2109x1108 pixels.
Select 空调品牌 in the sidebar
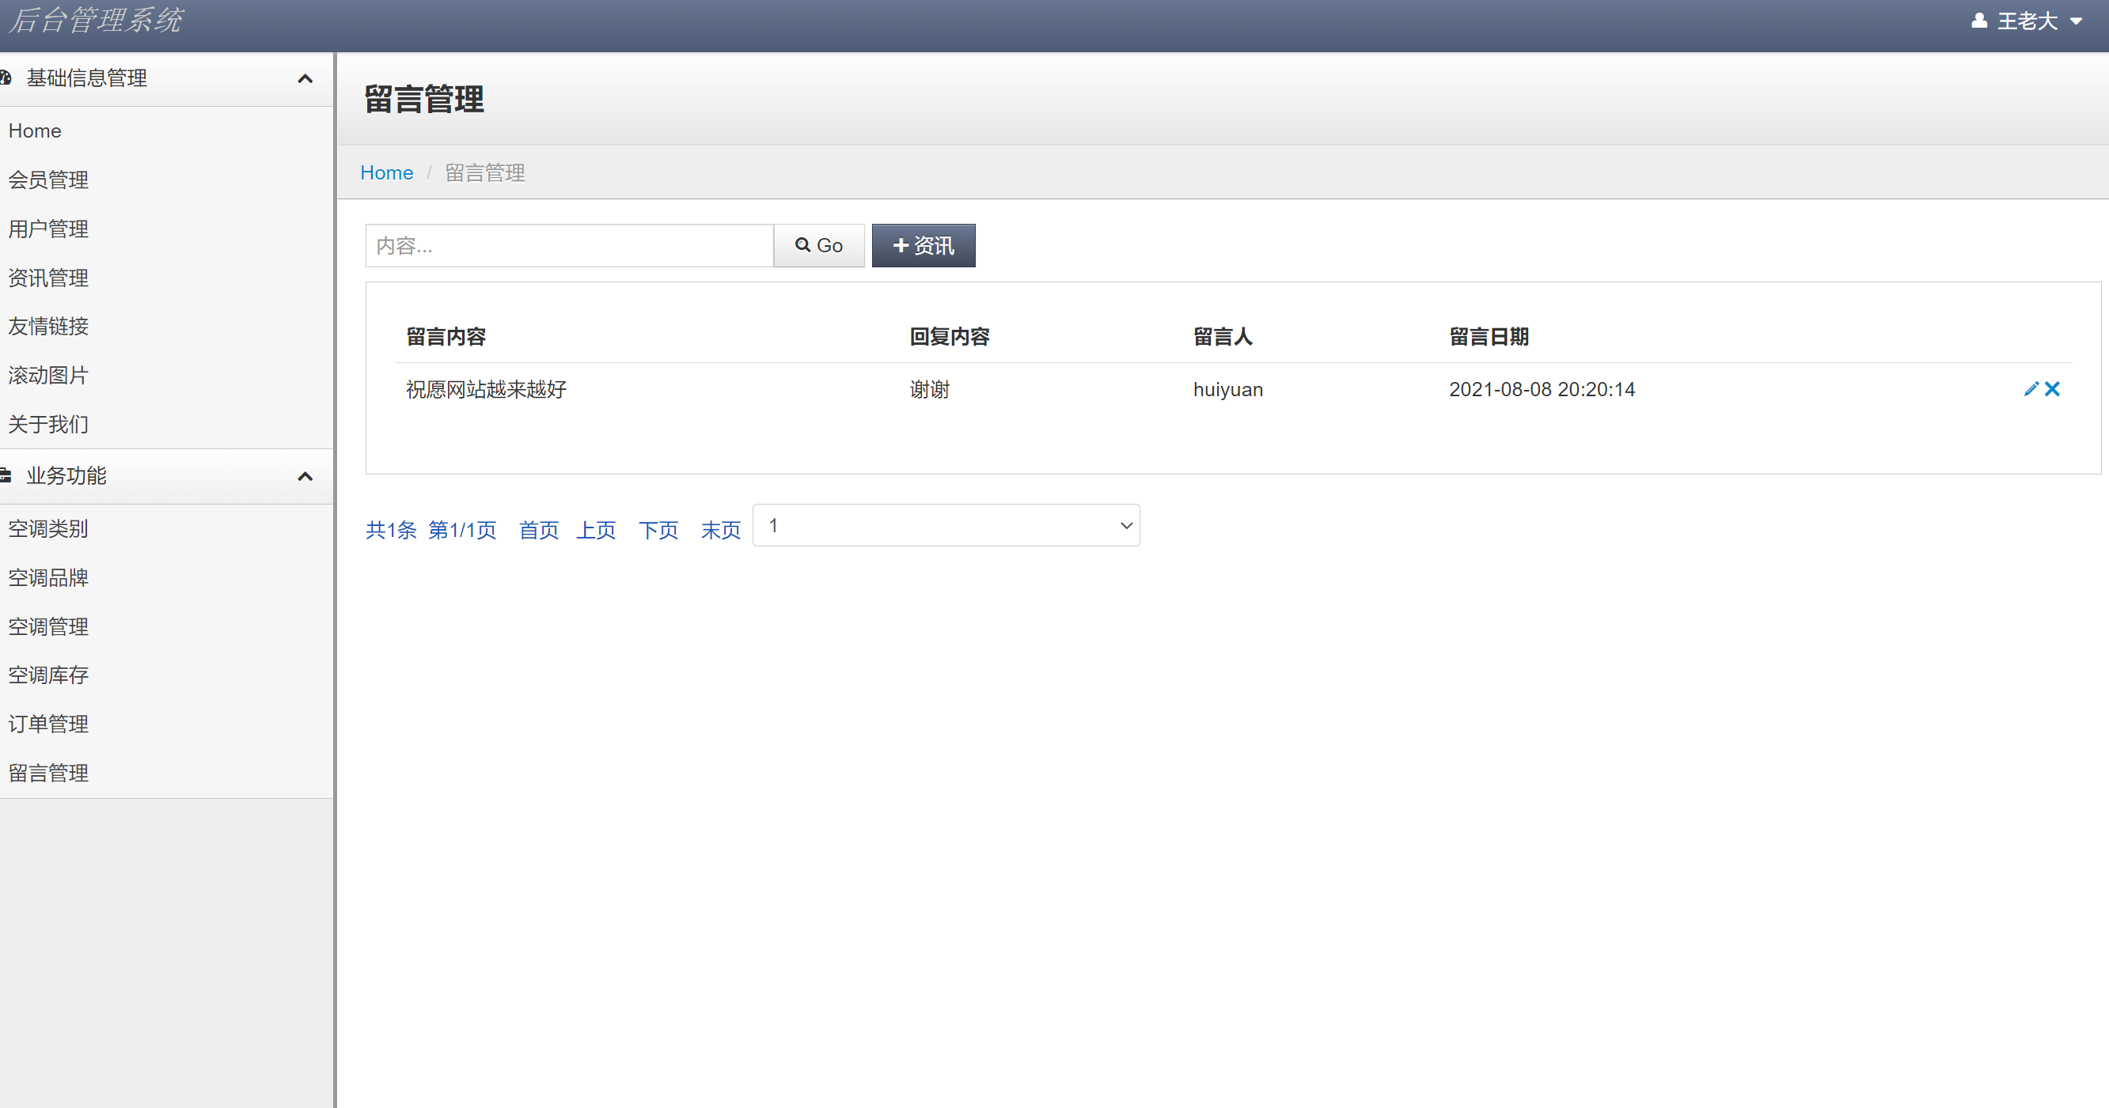[48, 577]
